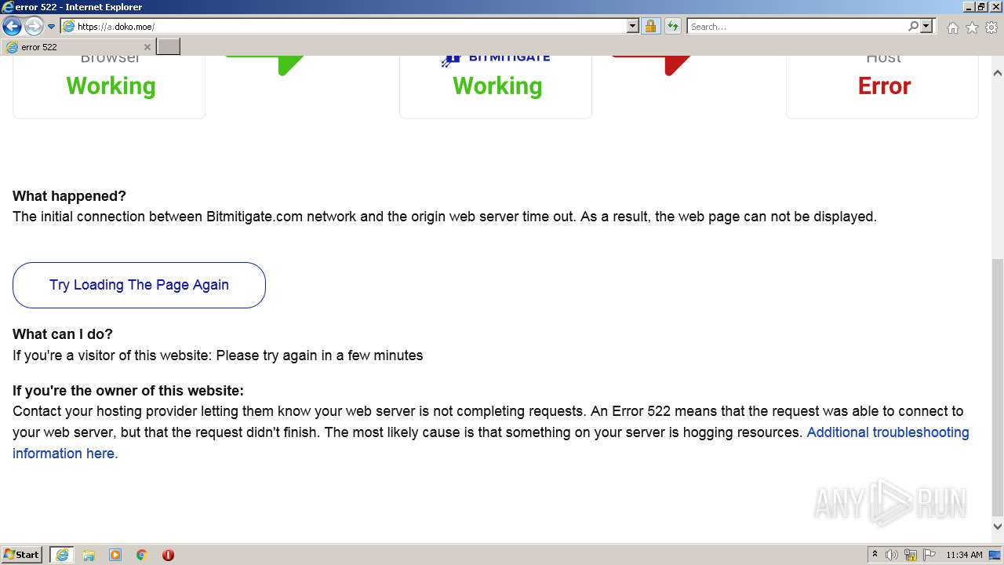Close the 'error 522' tab
Image resolution: width=1004 pixels, height=565 pixels.
(x=147, y=47)
